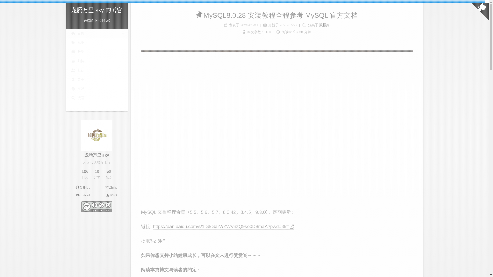This screenshot has height=277, width=493.
Task: Open the 文娱 entertainment menu item
Action: point(97,89)
